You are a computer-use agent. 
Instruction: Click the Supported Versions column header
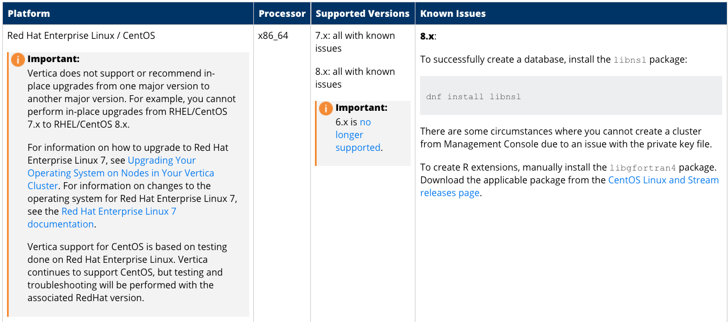point(363,13)
